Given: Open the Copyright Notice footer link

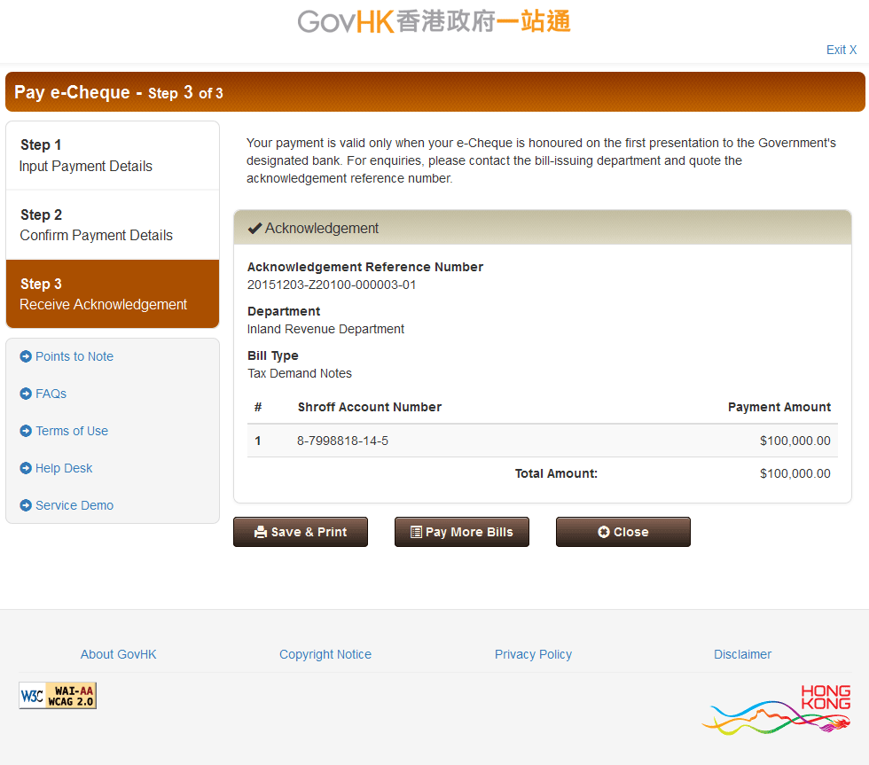Looking at the screenshot, I should [325, 654].
